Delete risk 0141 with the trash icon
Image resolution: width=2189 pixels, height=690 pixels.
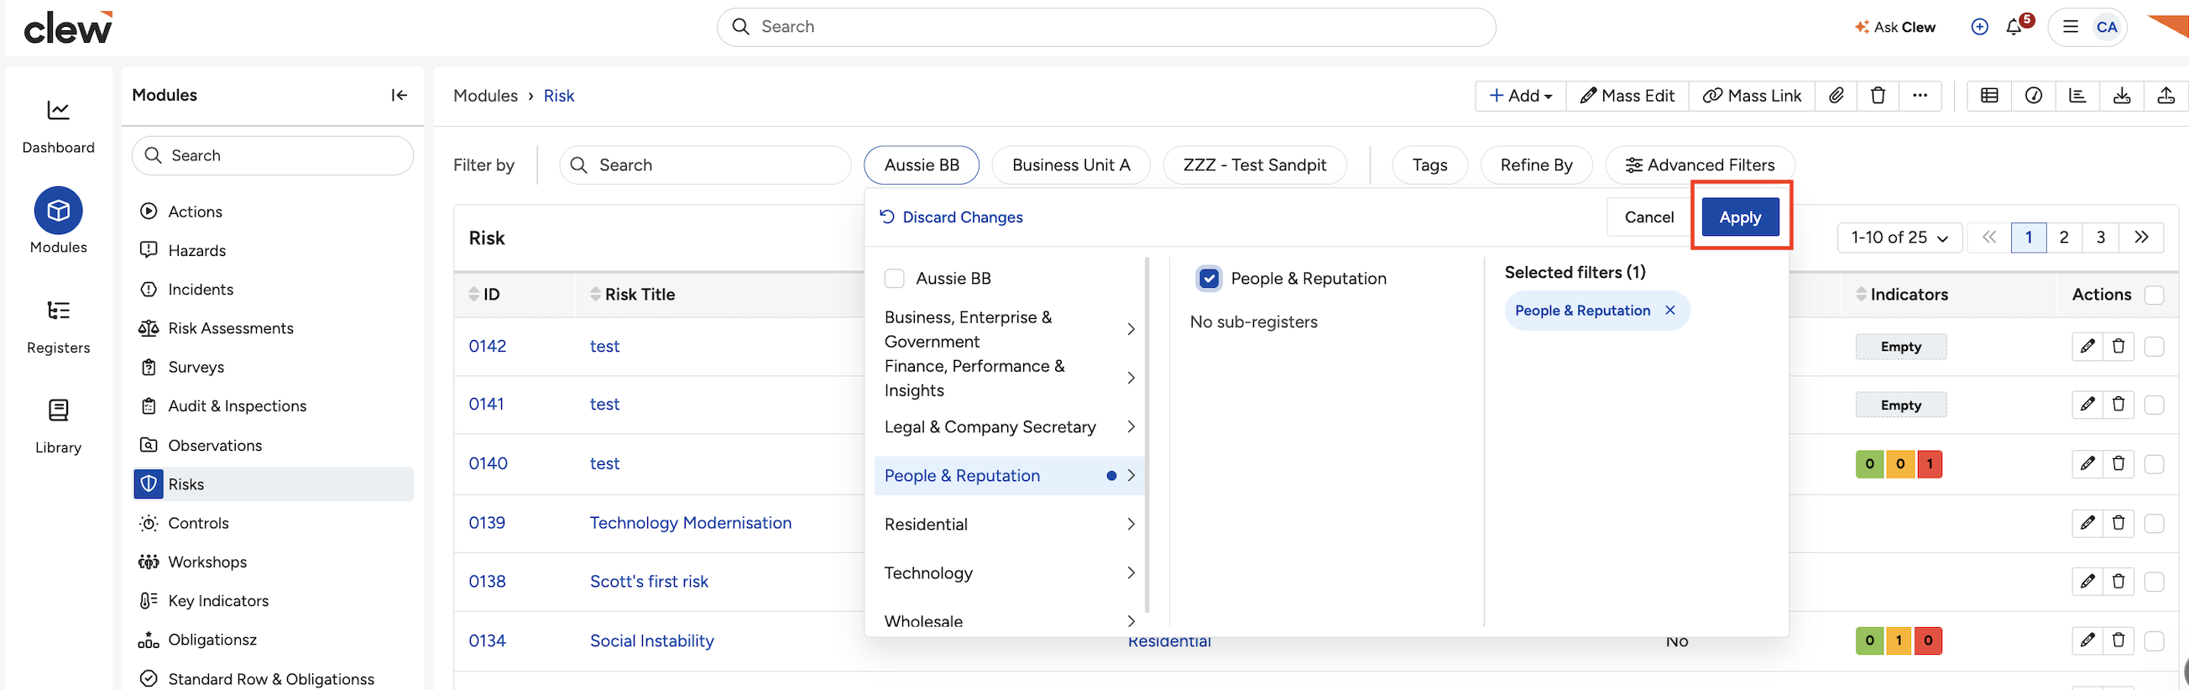point(2118,405)
